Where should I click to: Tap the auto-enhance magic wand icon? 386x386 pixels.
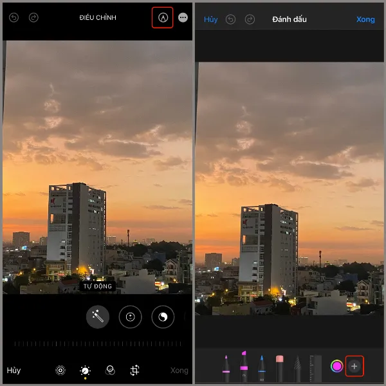coord(98,317)
